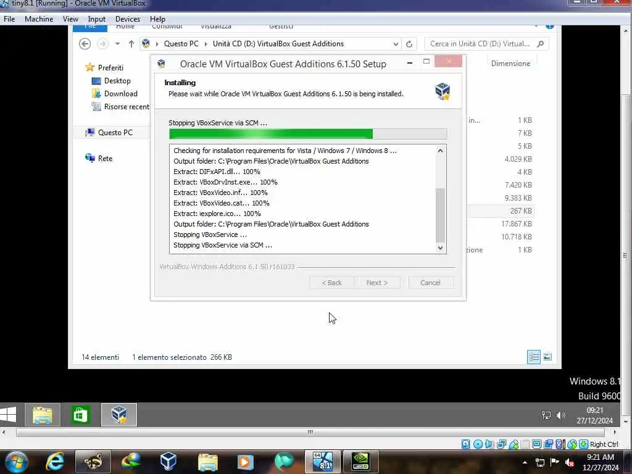Viewport: 632px width, 474px height.
Task: Click the Next button in setup
Action: tap(377, 283)
